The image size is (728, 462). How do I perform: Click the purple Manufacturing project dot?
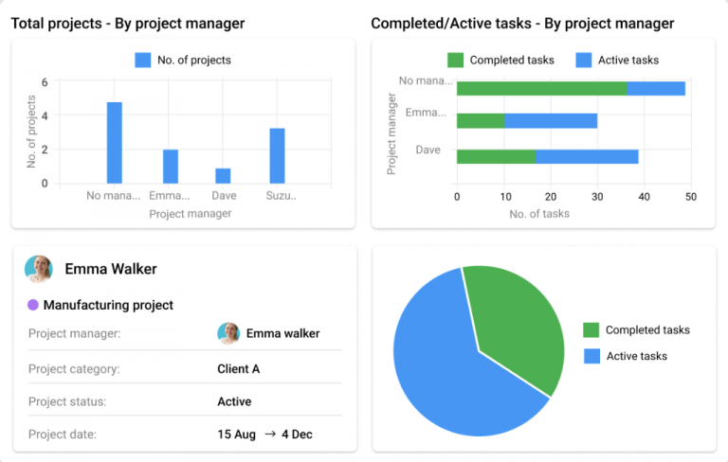pyautogui.click(x=33, y=305)
